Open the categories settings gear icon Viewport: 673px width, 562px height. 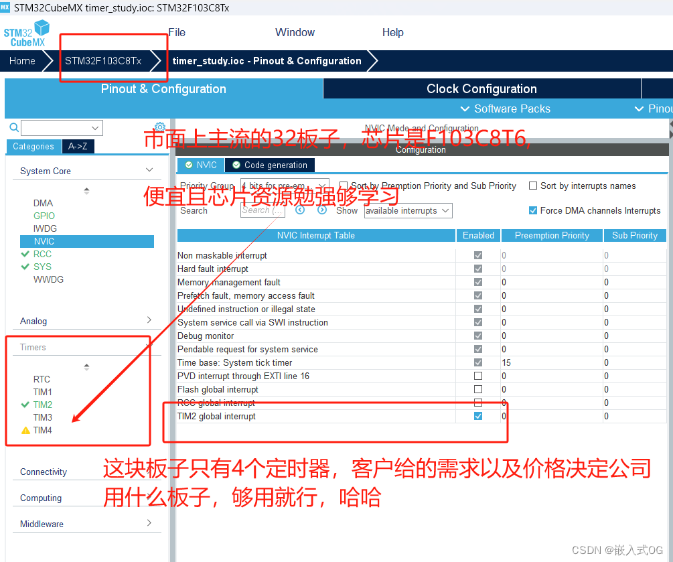point(159,127)
